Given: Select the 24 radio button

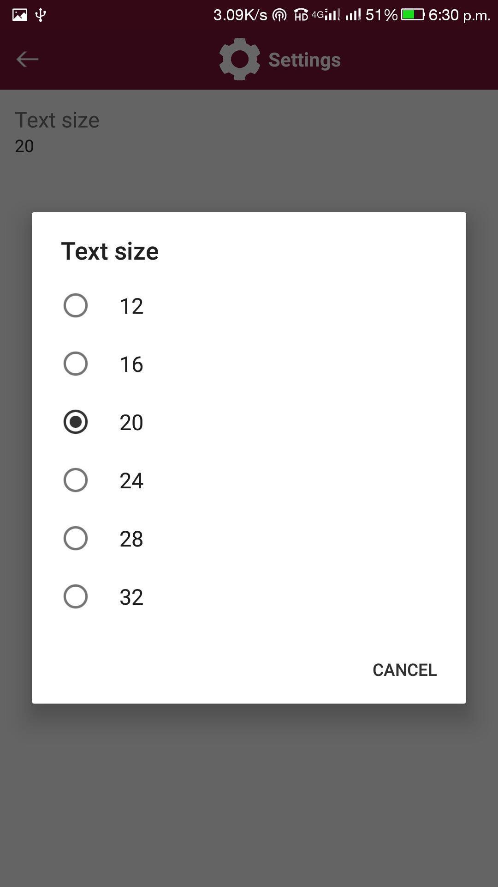Looking at the screenshot, I should coord(76,480).
